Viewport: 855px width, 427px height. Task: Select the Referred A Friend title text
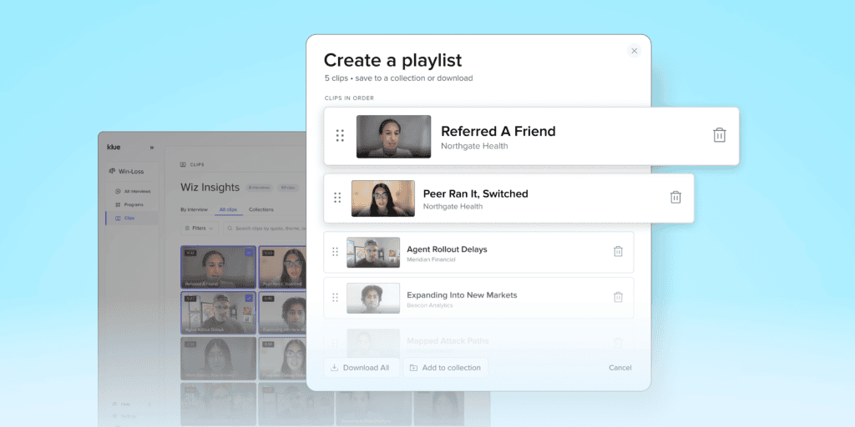498,131
